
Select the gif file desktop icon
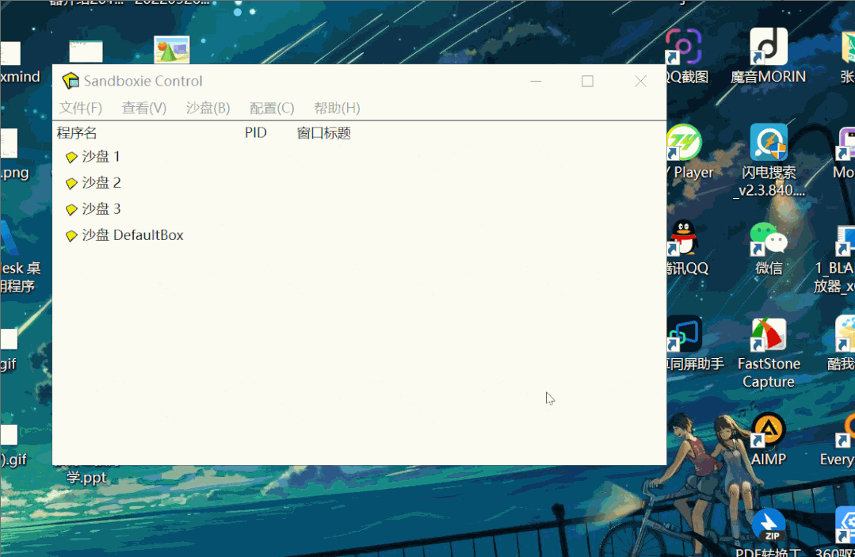[9, 350]
